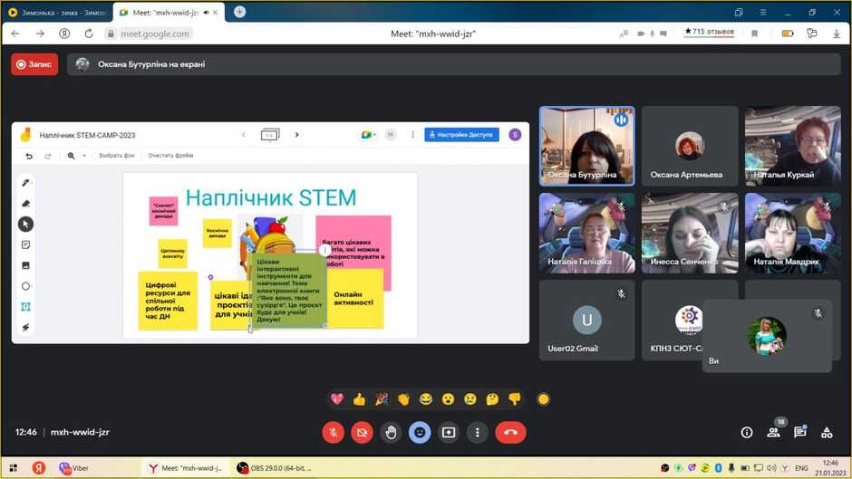
Task: Choose reaction skin tone yellow circle
Action: pos(543,399)
